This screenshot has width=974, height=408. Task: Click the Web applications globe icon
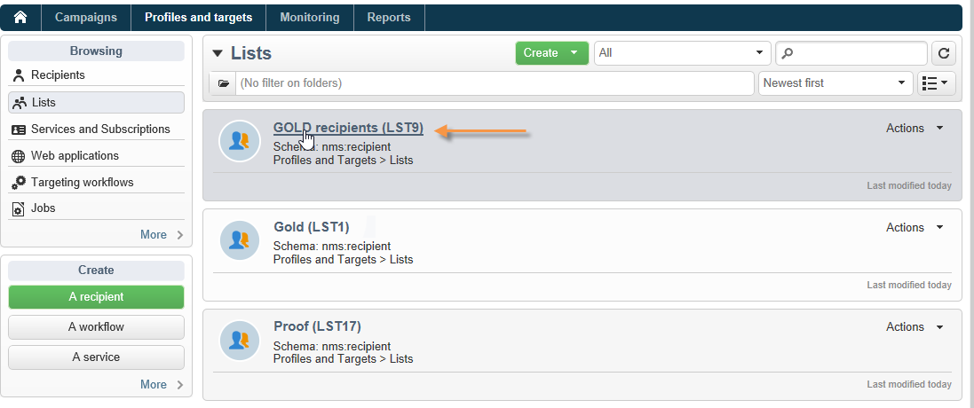coord(19,156)
